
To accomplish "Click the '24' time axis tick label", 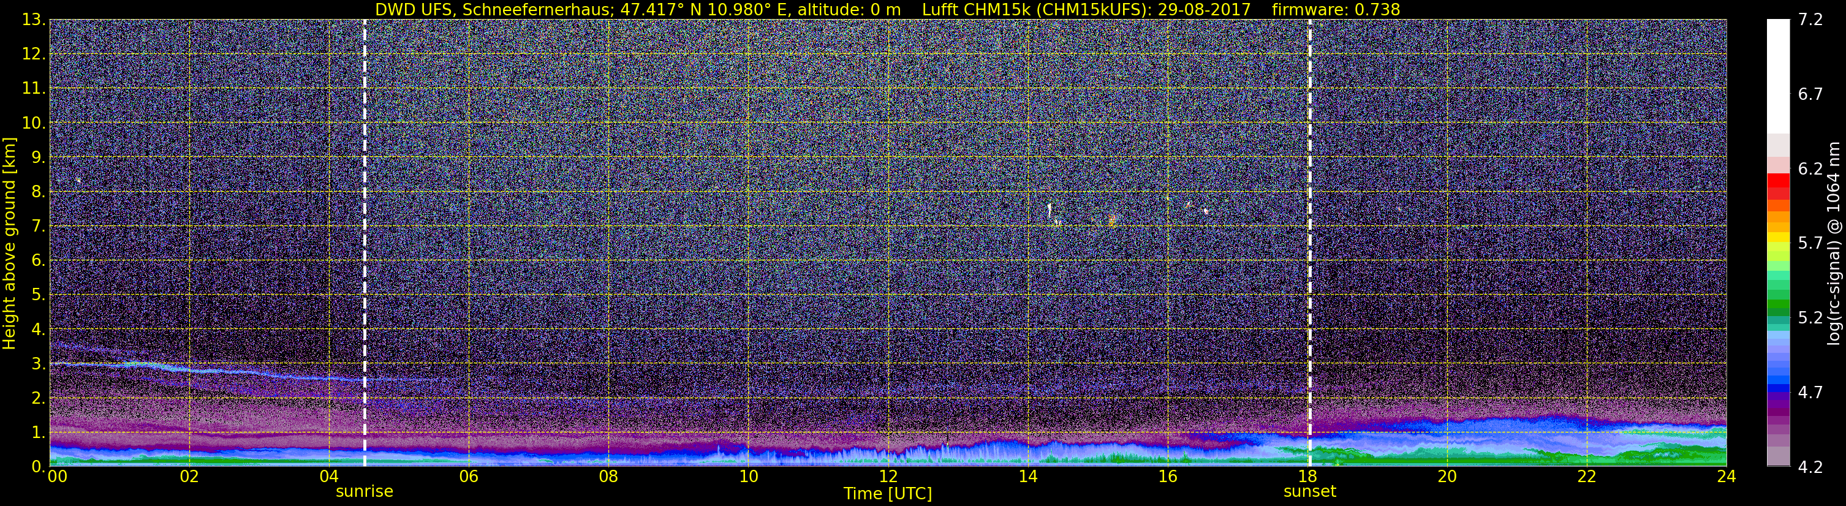I will 1727,477.
